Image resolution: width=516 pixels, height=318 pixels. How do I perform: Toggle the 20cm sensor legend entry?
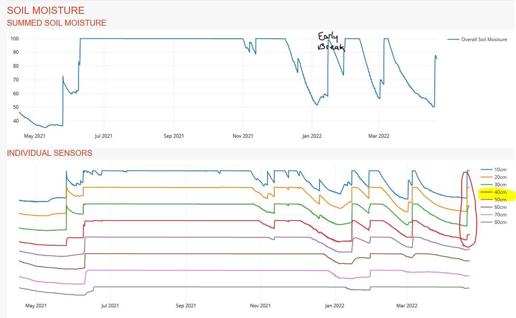coord(494,178)
